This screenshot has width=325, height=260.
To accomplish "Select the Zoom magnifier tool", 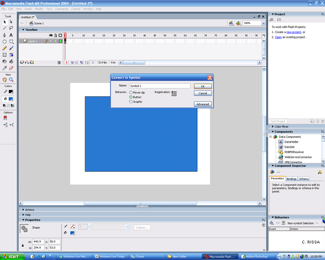I will [11, 79].
